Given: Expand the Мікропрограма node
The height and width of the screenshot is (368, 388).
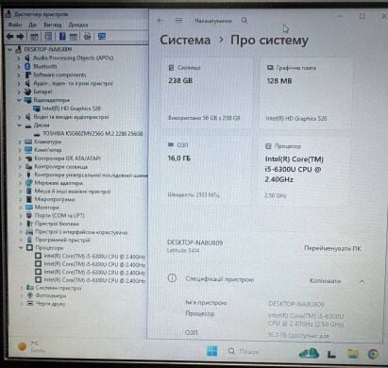Looking at the screenshot, I should click(x=21, y=199).
